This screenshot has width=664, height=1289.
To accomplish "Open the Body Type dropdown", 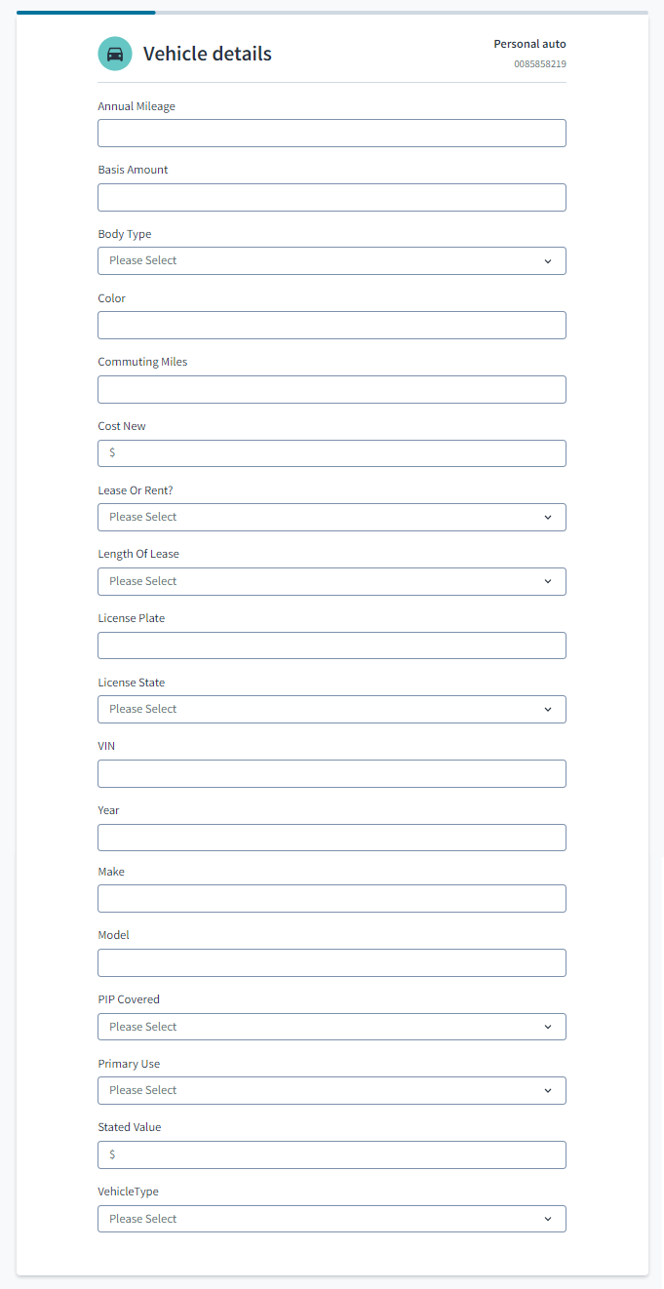I will point(332,260).
